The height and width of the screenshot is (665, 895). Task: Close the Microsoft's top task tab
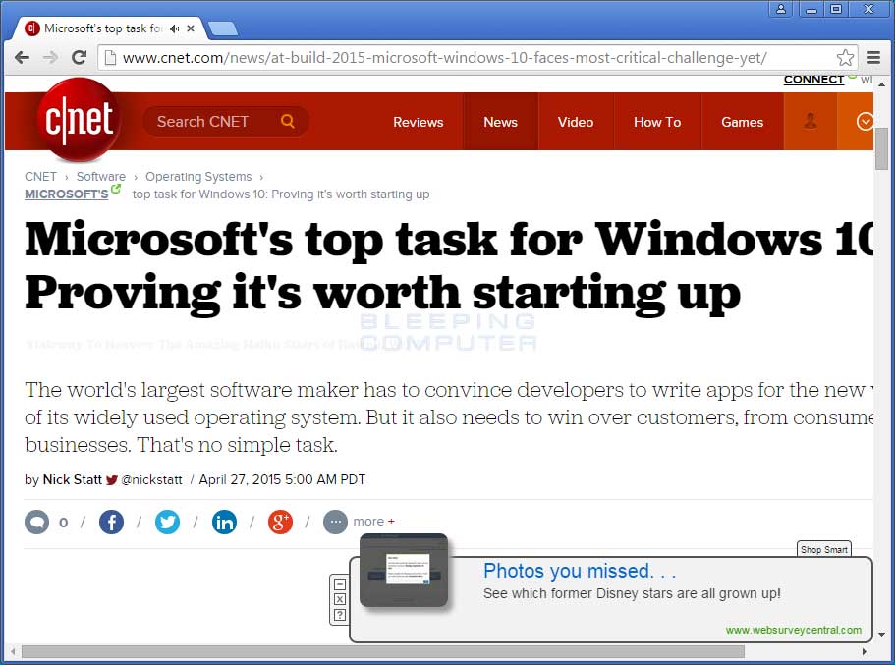(191, 28)
